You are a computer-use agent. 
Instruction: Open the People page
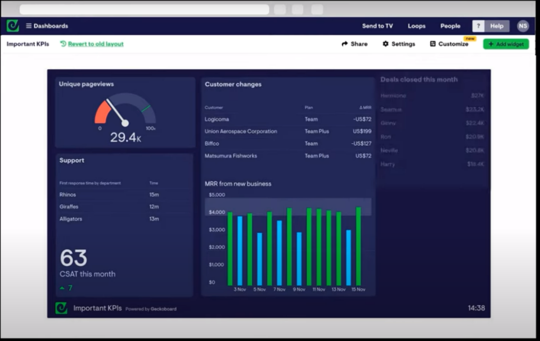coord(450,25)
